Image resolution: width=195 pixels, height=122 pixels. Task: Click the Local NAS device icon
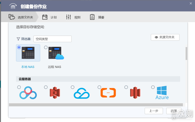(x=28, y=53)
